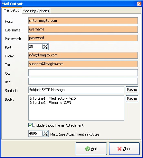This screenshot has height=158, width=143.
Task: Edit the From address field
Action: 83,55
